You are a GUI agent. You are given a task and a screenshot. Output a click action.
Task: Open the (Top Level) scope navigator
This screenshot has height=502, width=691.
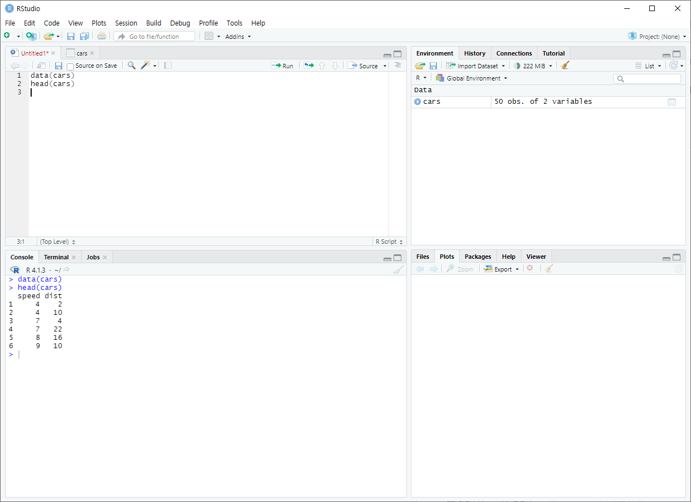click(x=57, y=242)
